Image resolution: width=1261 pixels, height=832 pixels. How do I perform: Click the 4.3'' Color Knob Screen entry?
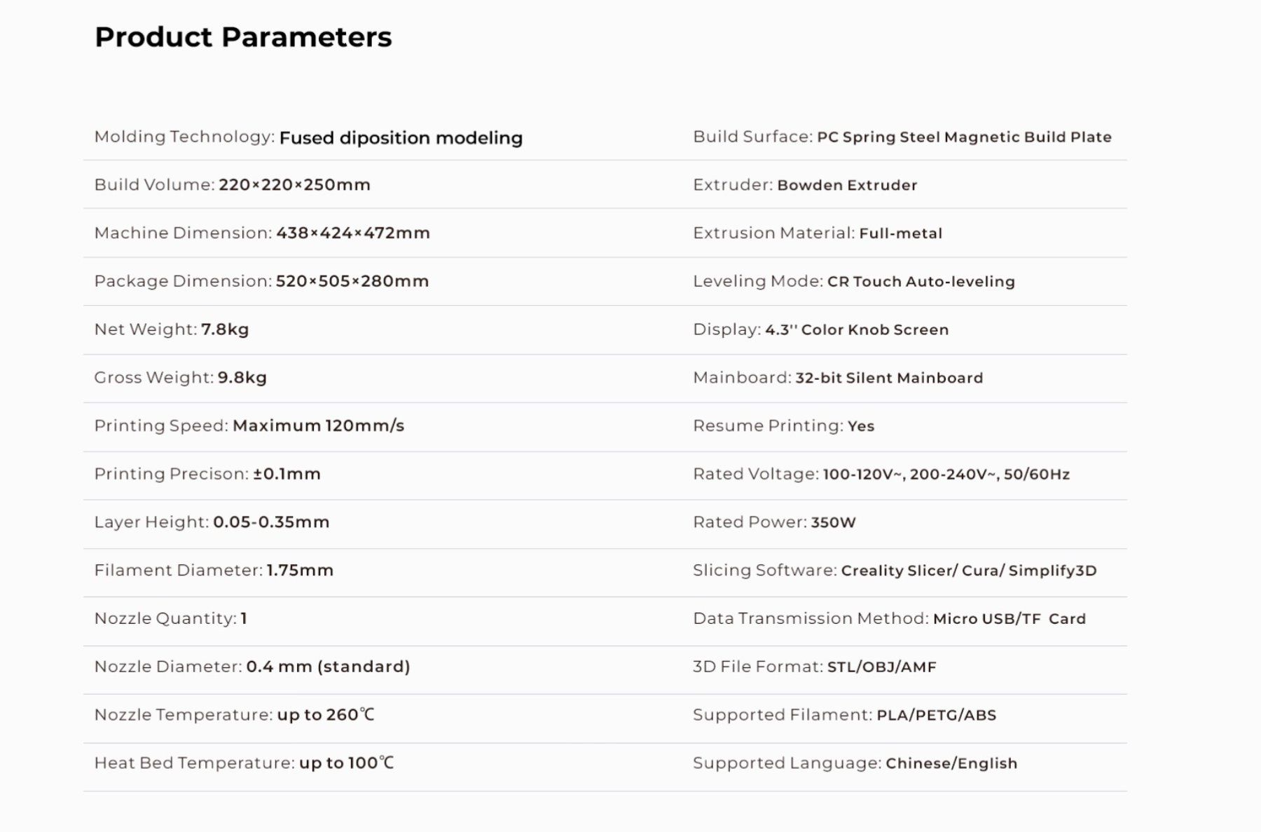856,329
